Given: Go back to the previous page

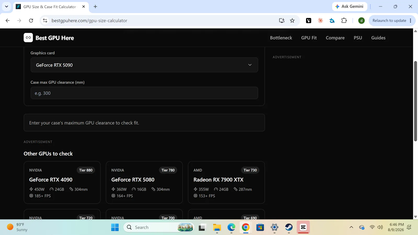Looking at the screenshot, I should tap(8, 20).
